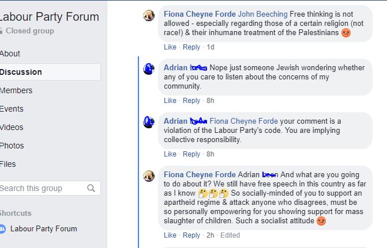The height and width of the screenshot is (248, 387).
Task: Click the Labour Party Forum shortcut icon
Action: click(x=2, y=228)
